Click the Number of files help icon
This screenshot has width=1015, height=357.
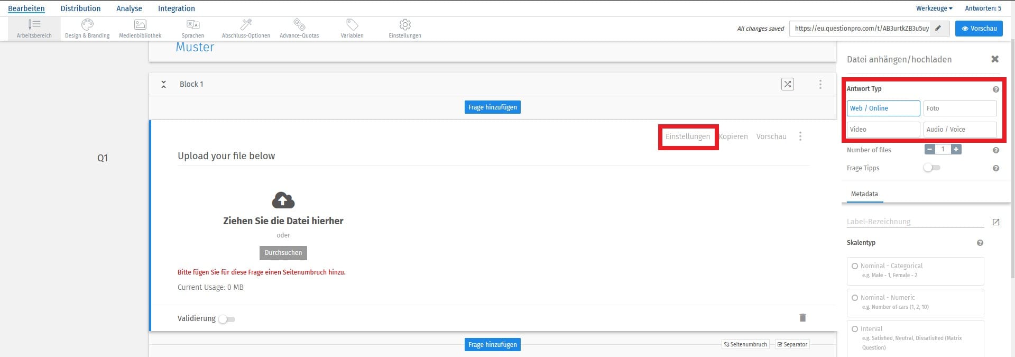point(996,150)
